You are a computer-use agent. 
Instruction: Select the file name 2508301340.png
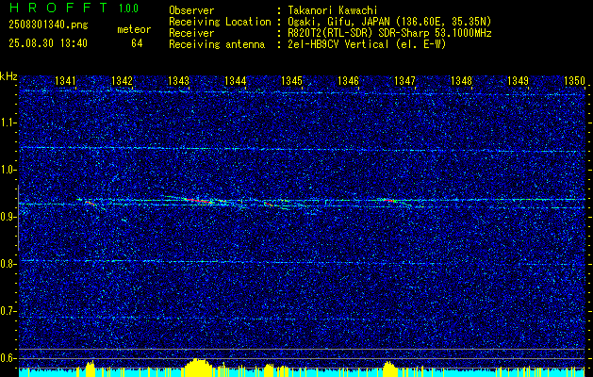click(x=48, y=25)
